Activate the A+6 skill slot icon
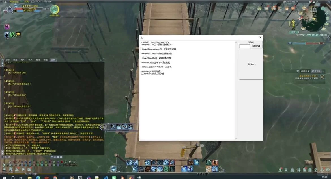Image resolution: width=331 pixels, height=179 pixels. (x=172, y=162)
